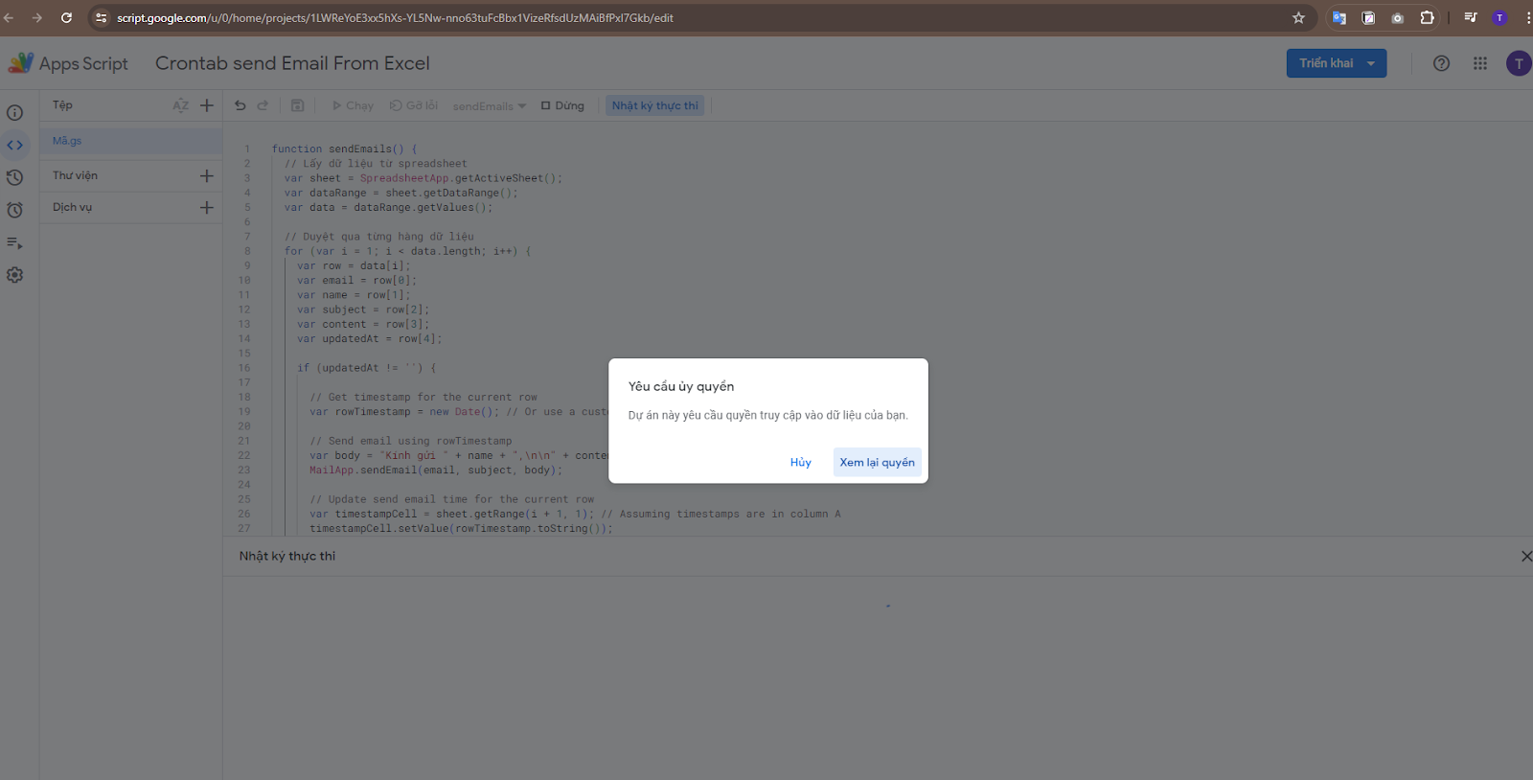This screenshot has height=780, width=1533.
Task: Add a new file with plus icon
Action: coord(207,105)
